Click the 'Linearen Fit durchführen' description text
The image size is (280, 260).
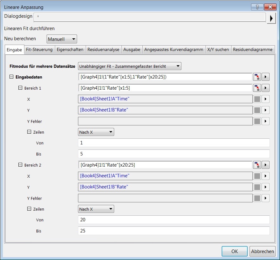point(29,29)
